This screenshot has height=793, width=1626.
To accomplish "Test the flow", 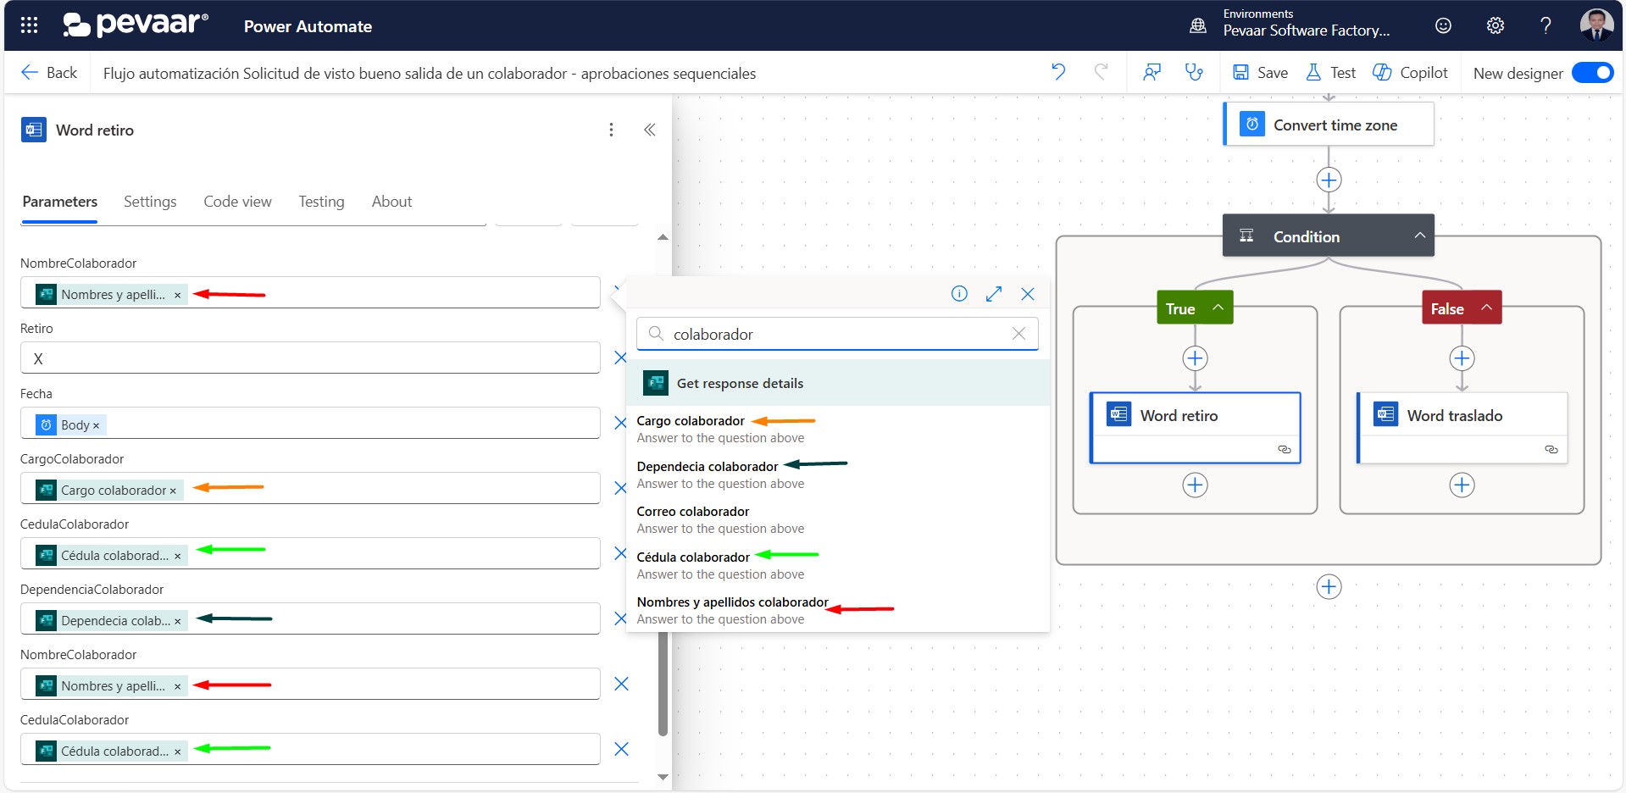I will [x=1330, y=72].
